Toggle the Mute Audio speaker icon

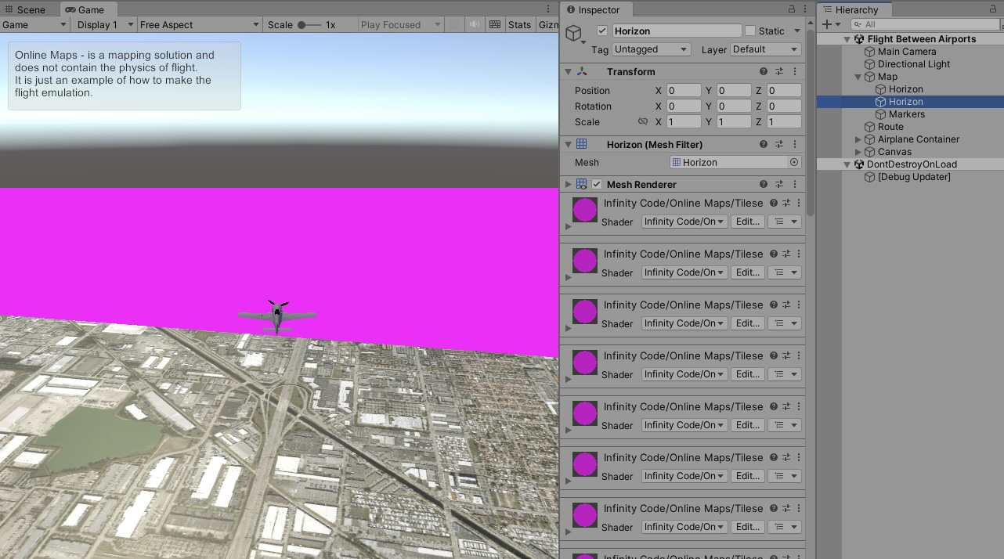(x=475, y=24)
